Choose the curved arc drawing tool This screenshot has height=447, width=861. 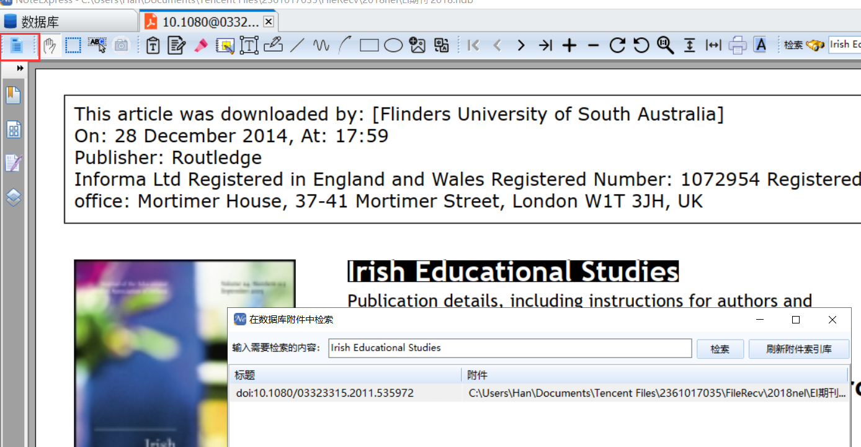[x=345, y=45]
